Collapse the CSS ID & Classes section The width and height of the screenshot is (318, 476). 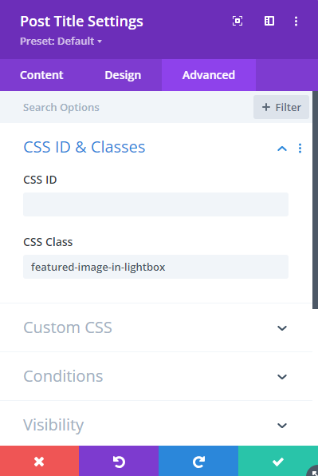coord(282,149)
